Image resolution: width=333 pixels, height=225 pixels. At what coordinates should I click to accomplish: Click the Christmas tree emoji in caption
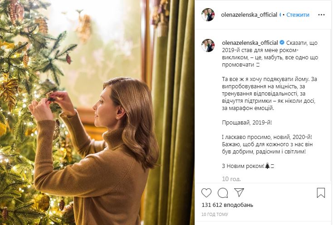[267, 166]
